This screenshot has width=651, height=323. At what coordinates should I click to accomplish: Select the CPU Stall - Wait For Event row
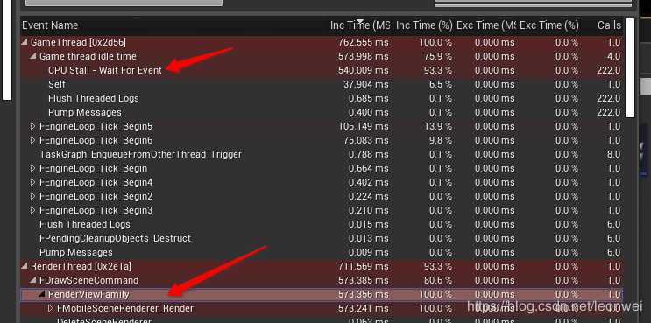pos(322,71)
